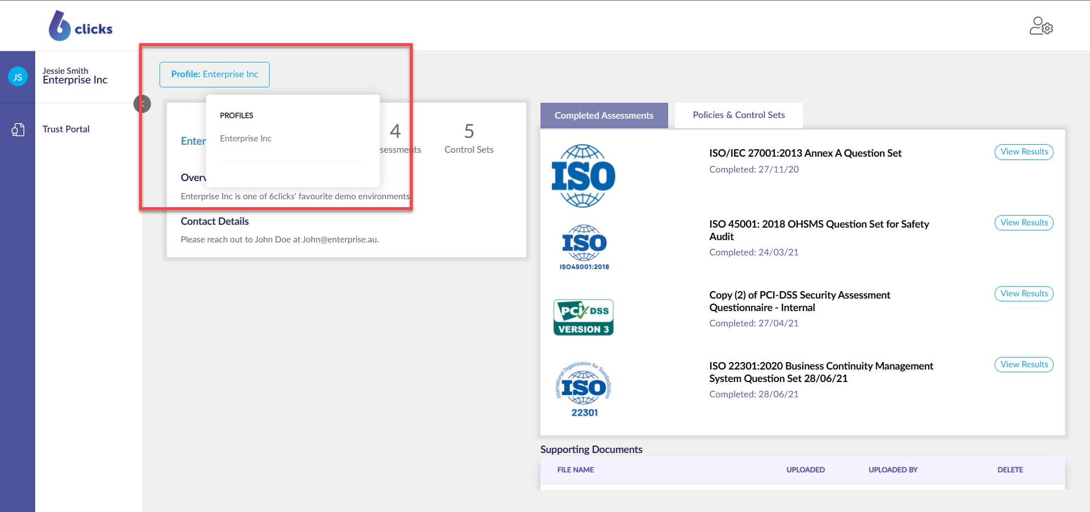
Task: View results for ISO/IEC 27001:2013 assessment
Action: [x=1024, y=152]
